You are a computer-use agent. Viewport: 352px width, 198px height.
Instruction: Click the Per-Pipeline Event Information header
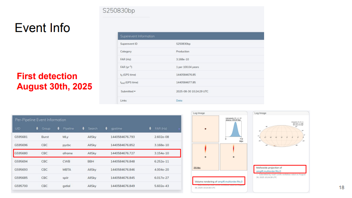tap(40, 120)
